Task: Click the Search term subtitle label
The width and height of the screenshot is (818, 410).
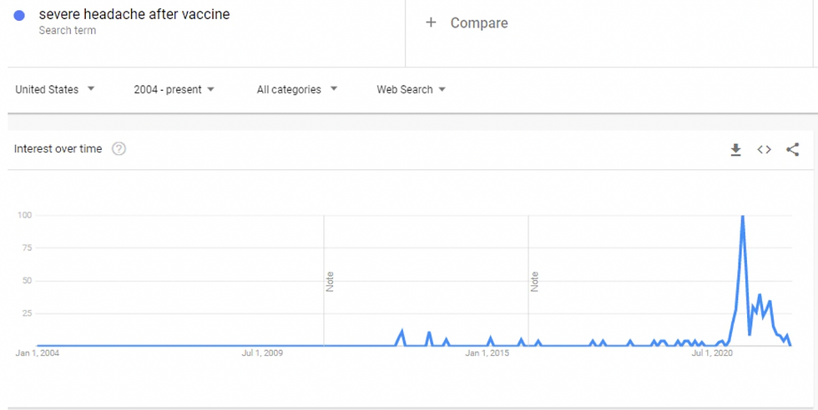Action: (x=68, y=30)
